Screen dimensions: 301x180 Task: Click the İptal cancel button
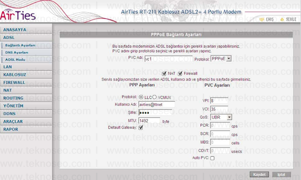[x=281, y=174]
